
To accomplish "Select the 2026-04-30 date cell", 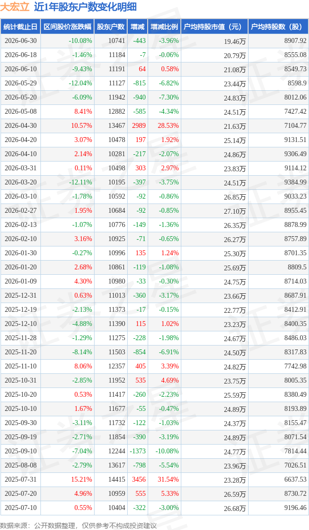I will (20, 126).
